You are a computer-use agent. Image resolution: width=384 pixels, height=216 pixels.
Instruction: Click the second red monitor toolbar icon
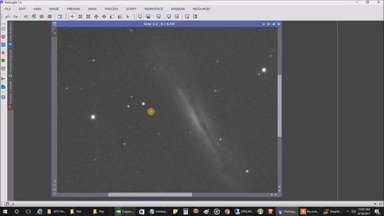[177, 17]
